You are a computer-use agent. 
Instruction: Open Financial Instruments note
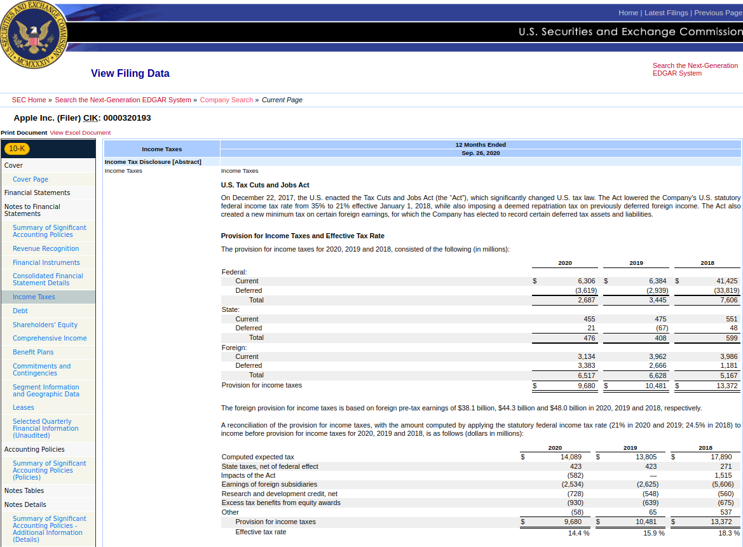pos(46,262)
